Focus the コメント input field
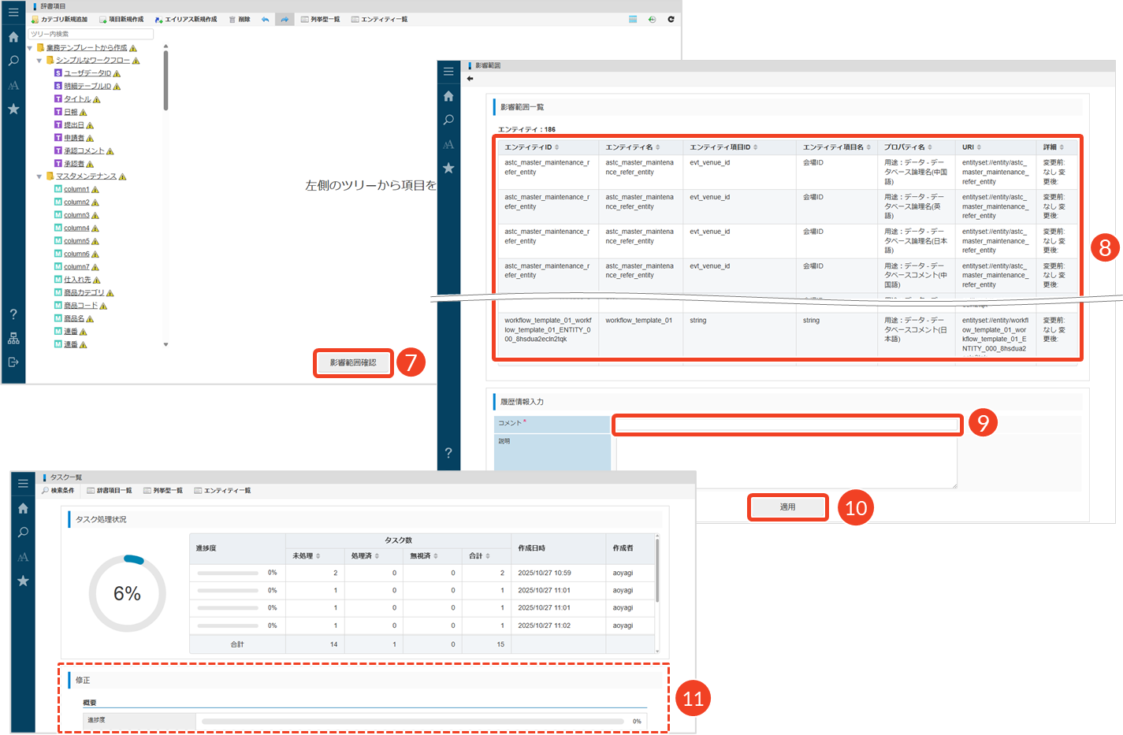 coord(786,425)
